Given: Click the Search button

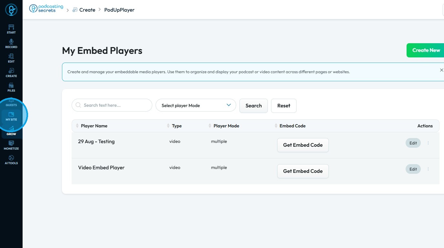Looking at the screenshot, I should [253, 106].
